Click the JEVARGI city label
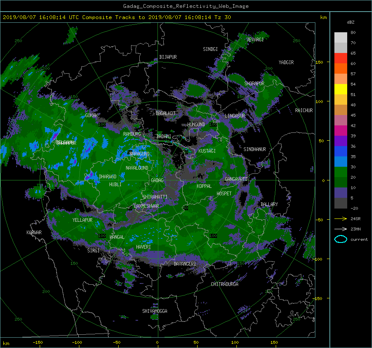Viewport: 372px width, 348px height. [255, 40]
